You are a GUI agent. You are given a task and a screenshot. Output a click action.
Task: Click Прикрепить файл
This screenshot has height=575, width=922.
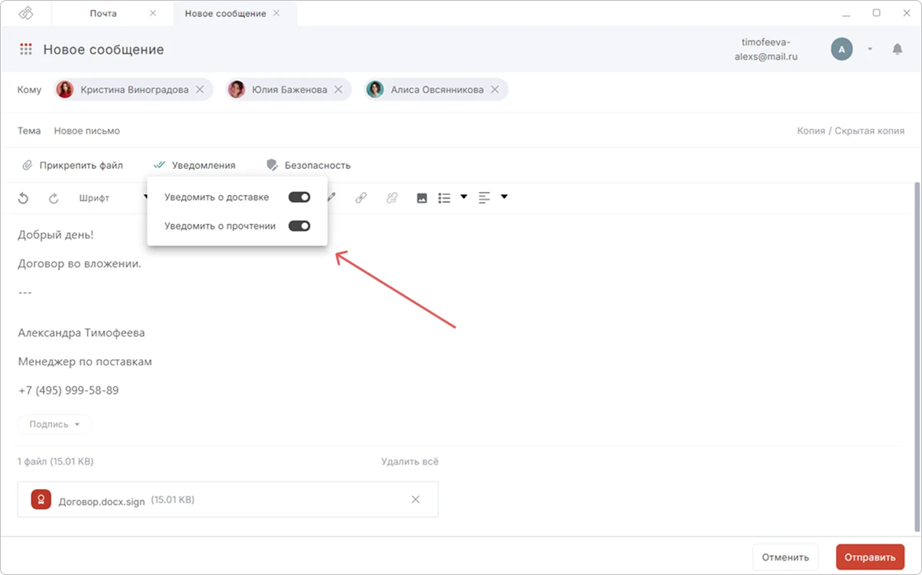pos(72,165)
